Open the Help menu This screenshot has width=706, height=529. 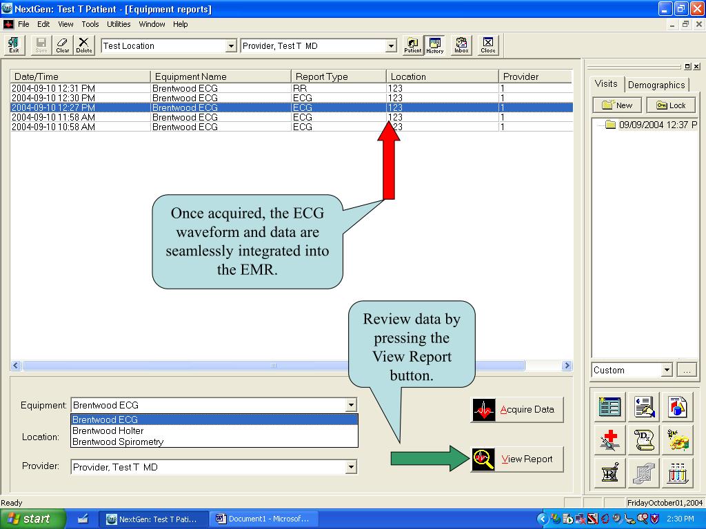[180, 24]
